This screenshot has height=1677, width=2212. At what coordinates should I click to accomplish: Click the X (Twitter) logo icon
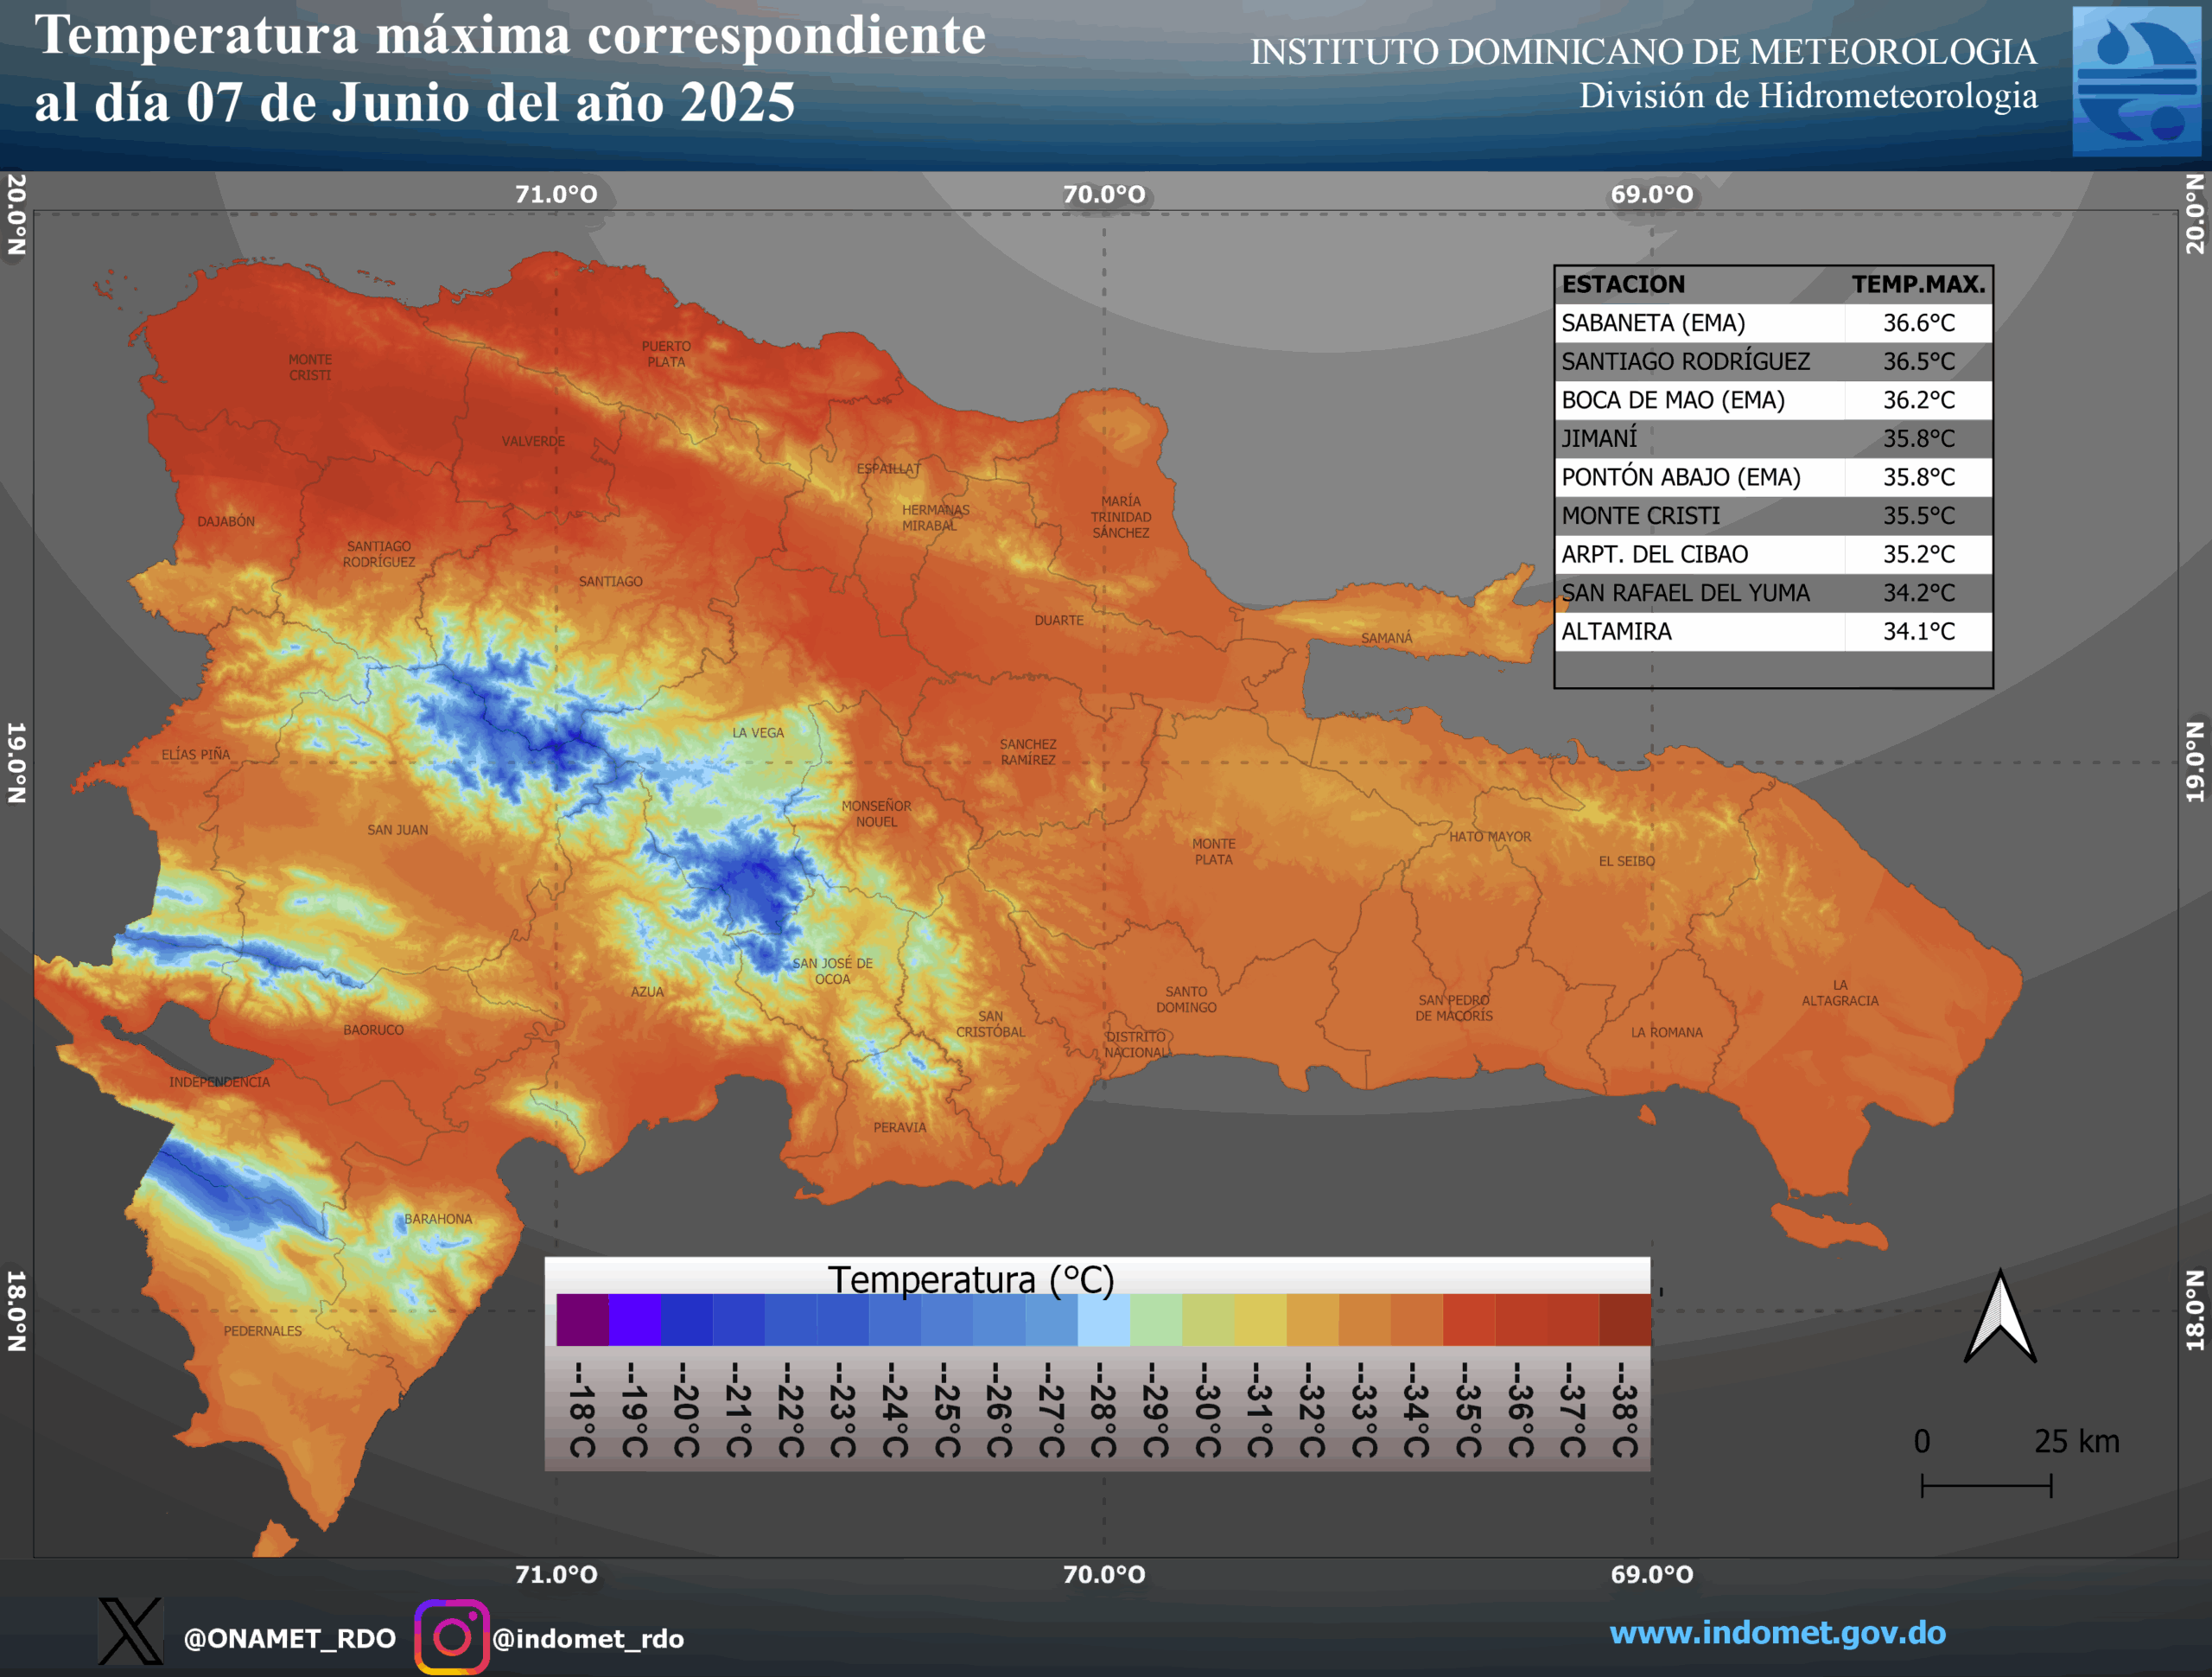click(130, 1631)
